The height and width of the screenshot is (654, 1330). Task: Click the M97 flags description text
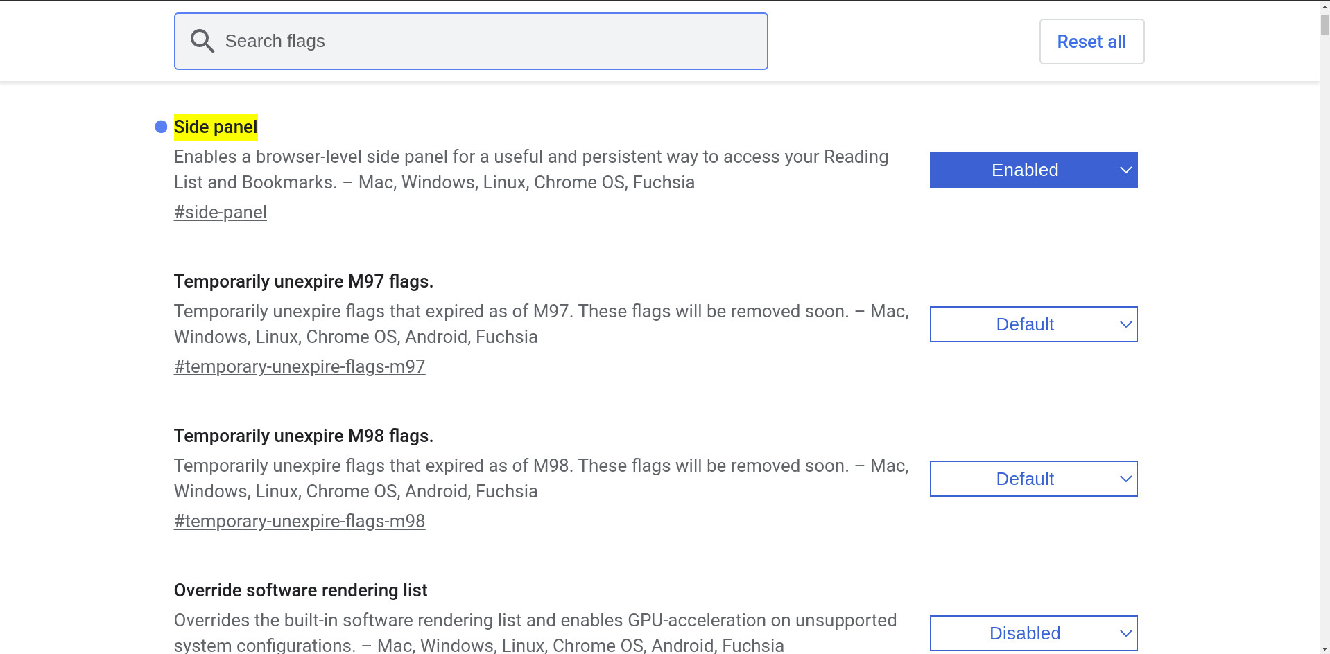(541, 324)
